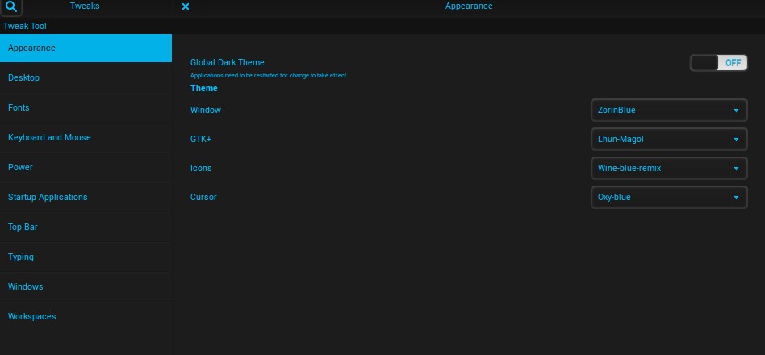Open the Window theme dropdown
Screen dimensions: 765x355
tap(669, 110)
